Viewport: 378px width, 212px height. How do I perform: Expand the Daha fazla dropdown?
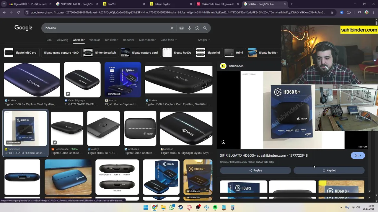(x=168, y=40)
